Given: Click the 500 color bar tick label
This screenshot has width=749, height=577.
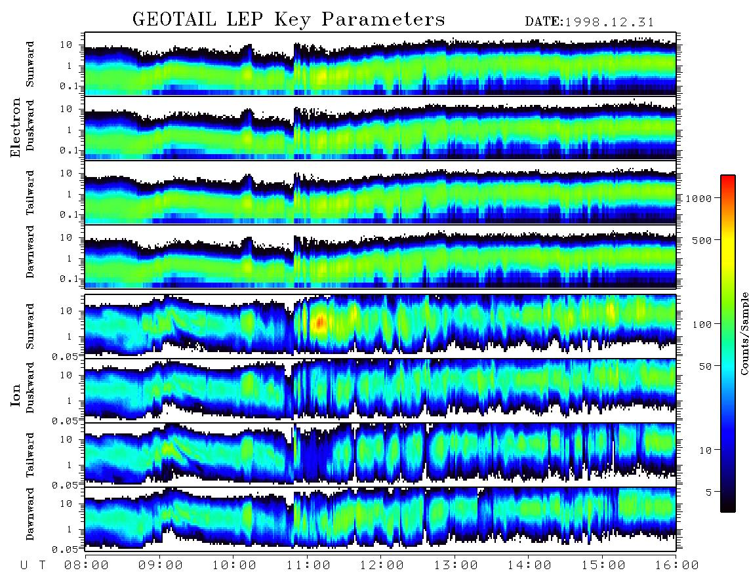Looking at the screenshot, I should (702, 240).
